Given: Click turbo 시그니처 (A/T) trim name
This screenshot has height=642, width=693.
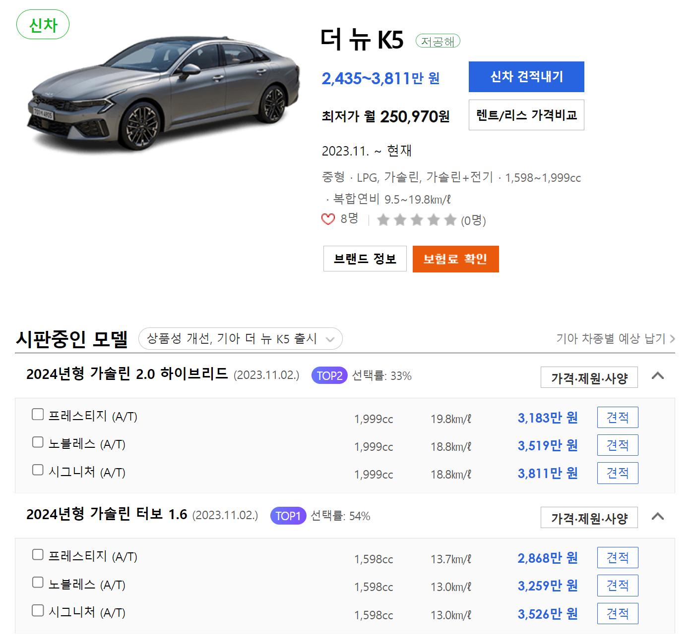Looking at the screenshot, I should [87, 612].
